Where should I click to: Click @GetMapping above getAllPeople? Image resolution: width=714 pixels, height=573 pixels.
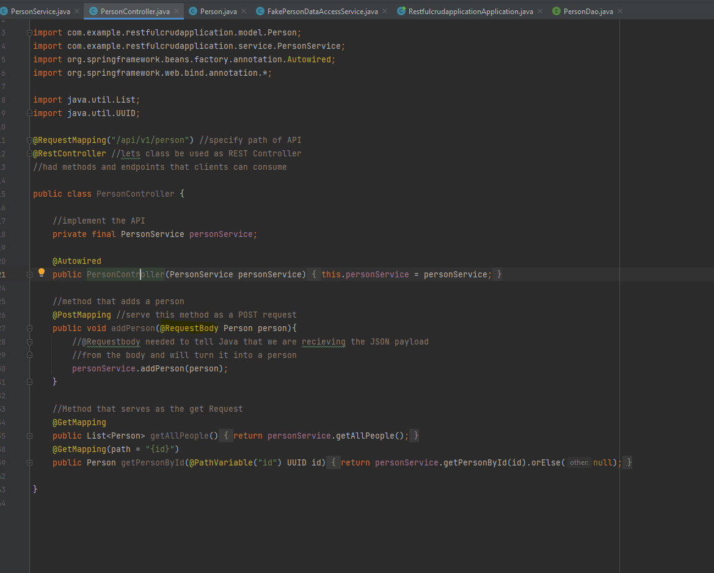click(x=79, y=422)
